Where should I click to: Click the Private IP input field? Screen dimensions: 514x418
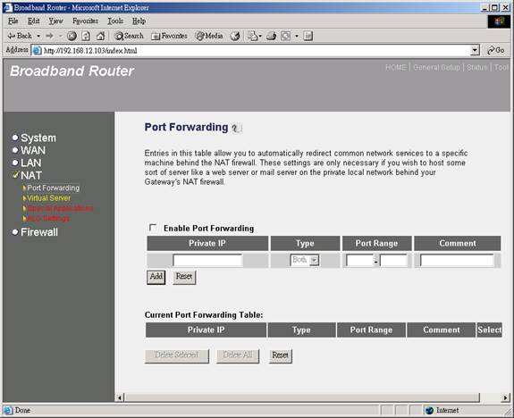click(207, 261)
